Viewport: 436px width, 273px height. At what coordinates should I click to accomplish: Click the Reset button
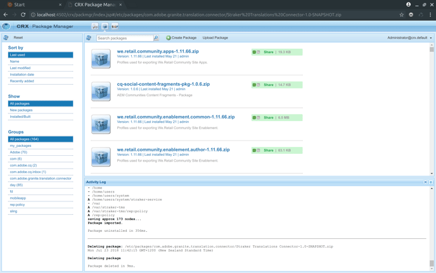[x=18, y=37]
